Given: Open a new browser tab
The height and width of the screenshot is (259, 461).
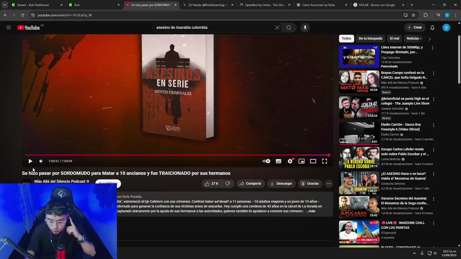Looking at the screenshot, I should point(412,5).
